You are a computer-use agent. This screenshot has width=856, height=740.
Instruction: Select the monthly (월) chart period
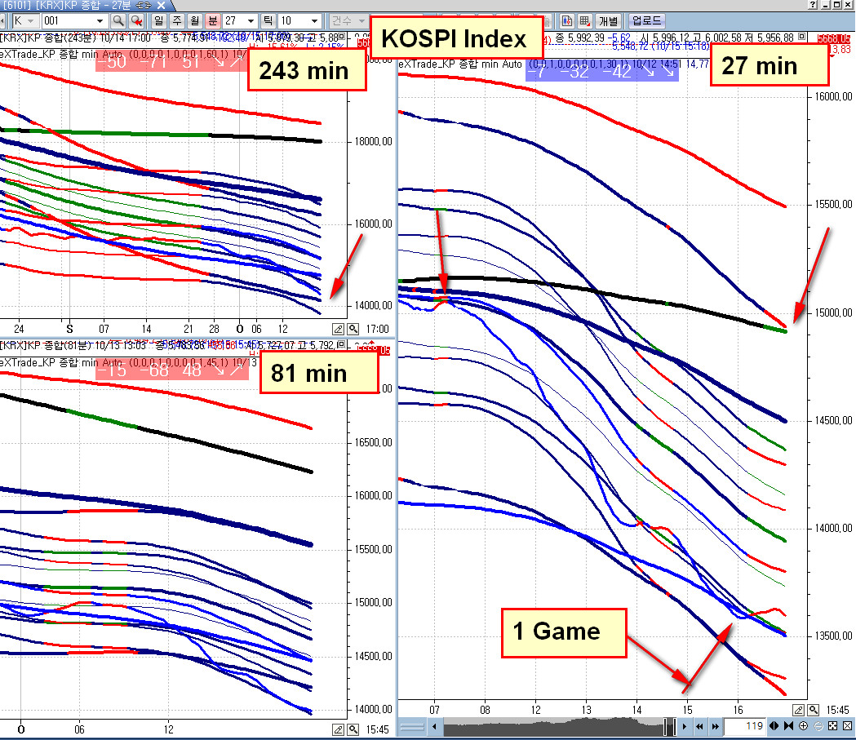coord(195,20)
